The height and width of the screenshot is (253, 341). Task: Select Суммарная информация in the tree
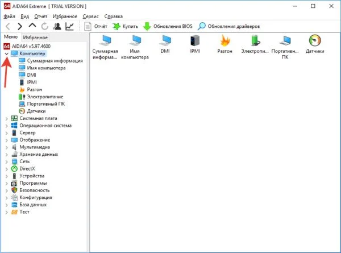point(55,61)
